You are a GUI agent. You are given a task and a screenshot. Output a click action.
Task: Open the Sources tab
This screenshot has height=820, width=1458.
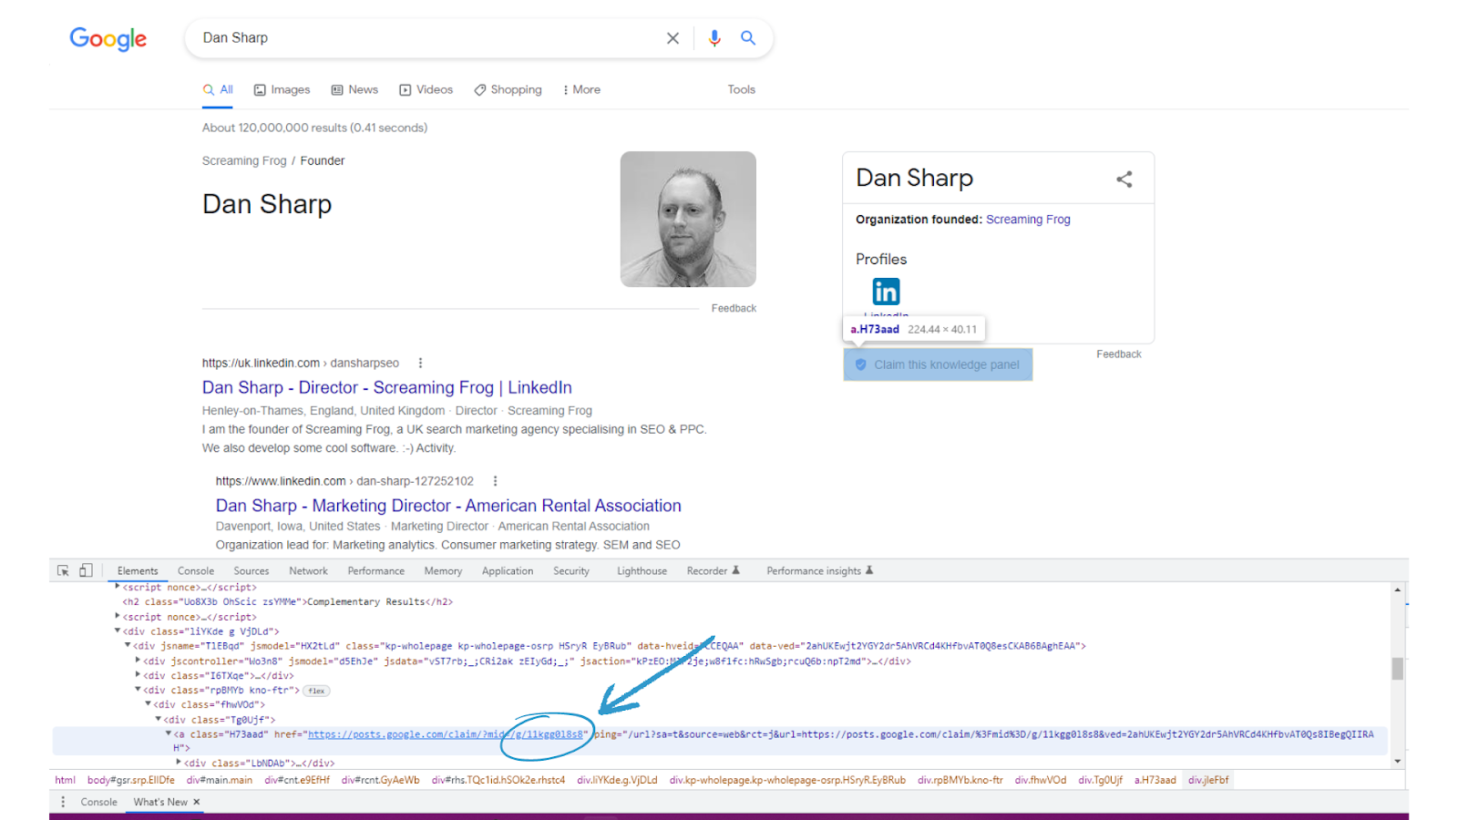coord(252,571)
